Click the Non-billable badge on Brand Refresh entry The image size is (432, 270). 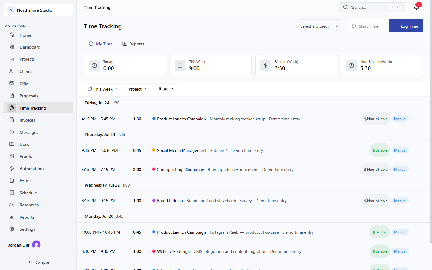(x=376, y=201)
